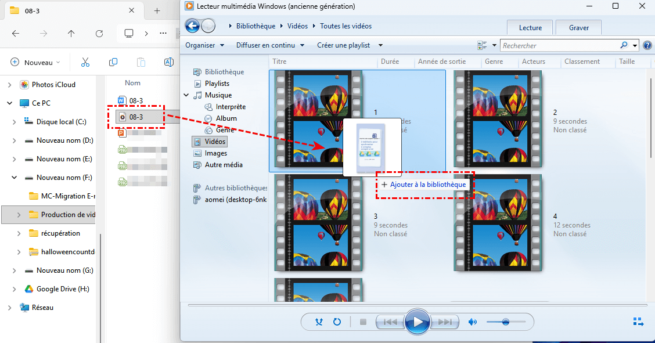Click the blue back arrow in media player

(192, 26)
